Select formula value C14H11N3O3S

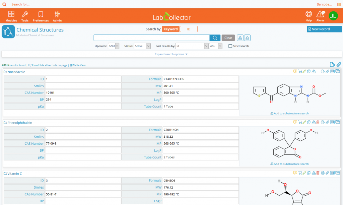(x=174, y=79)
